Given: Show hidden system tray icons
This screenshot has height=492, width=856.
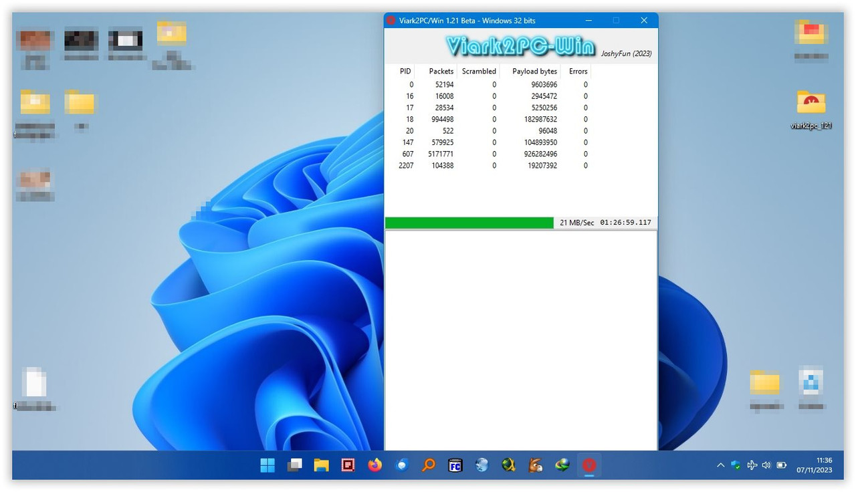Looking at the screenshot, I should click(720, 465).
